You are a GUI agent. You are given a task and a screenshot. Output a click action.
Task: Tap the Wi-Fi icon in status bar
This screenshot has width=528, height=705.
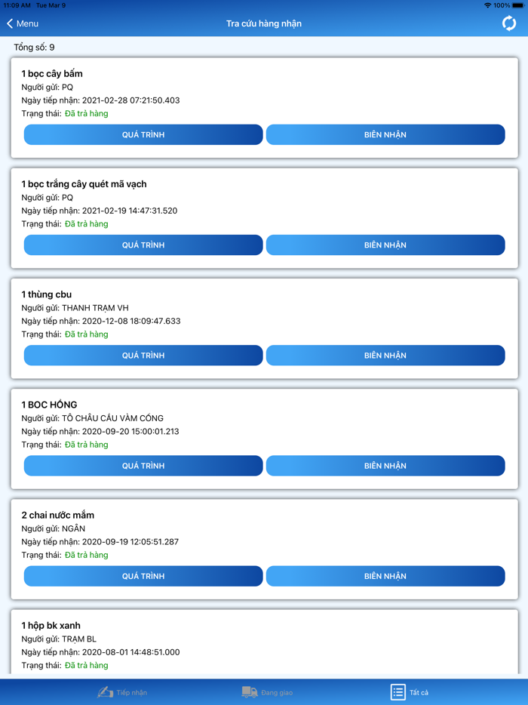tap(487, 5)
